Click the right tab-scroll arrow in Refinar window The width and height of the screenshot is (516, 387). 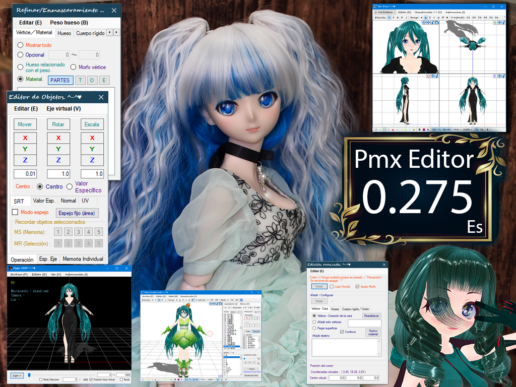[116, 32]
